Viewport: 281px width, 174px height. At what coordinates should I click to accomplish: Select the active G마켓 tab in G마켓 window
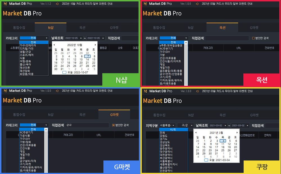tap(114, 115)
